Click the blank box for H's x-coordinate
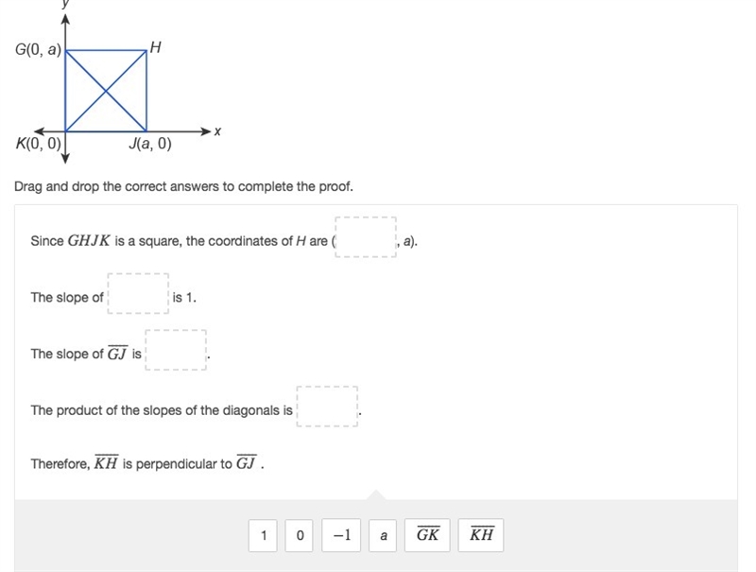Viewport: 756px width, 572px height. pyautogui.click(x=366, y=236)
